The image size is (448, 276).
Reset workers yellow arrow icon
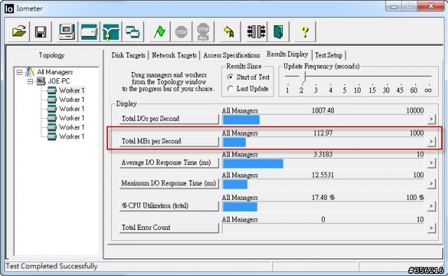[x=230, y=31]
